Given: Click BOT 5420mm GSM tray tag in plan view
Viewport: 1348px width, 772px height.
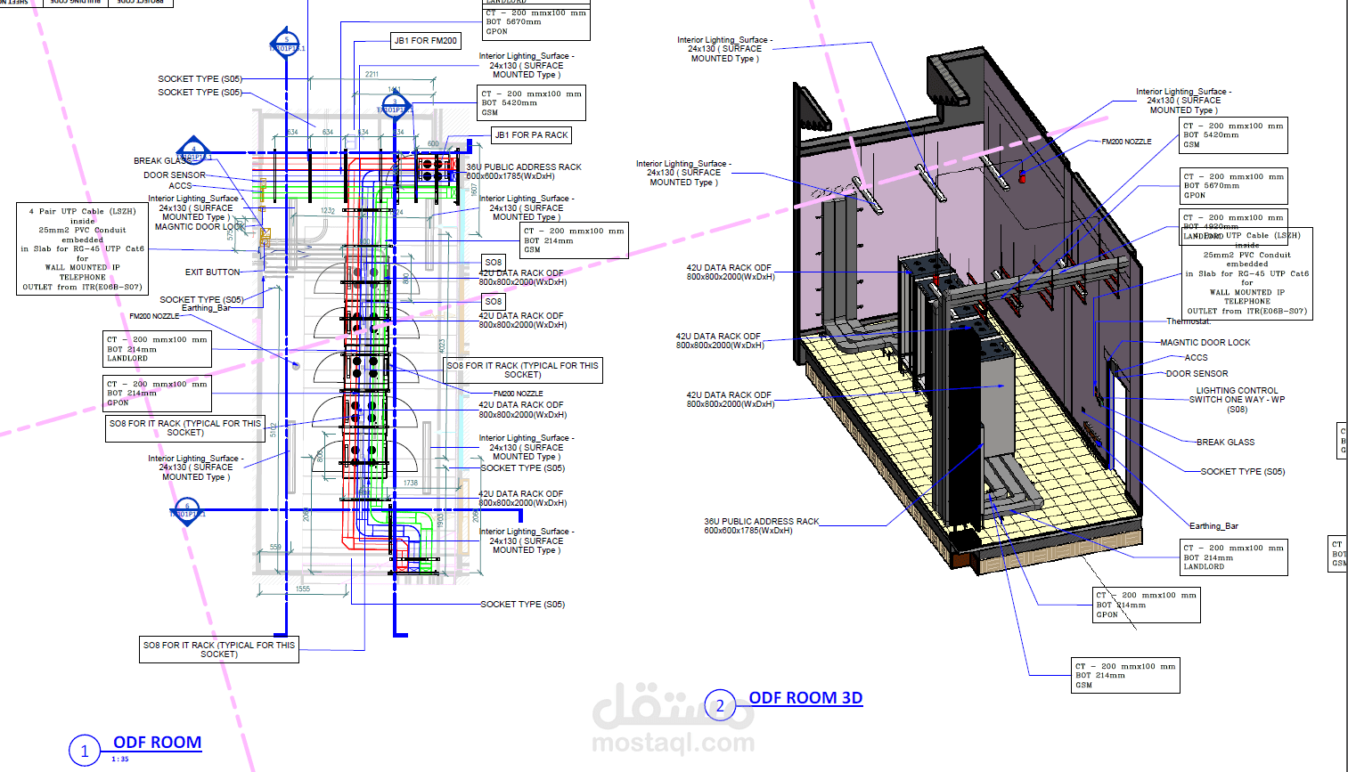Looking at the screenshot, I should coord(532,103).
